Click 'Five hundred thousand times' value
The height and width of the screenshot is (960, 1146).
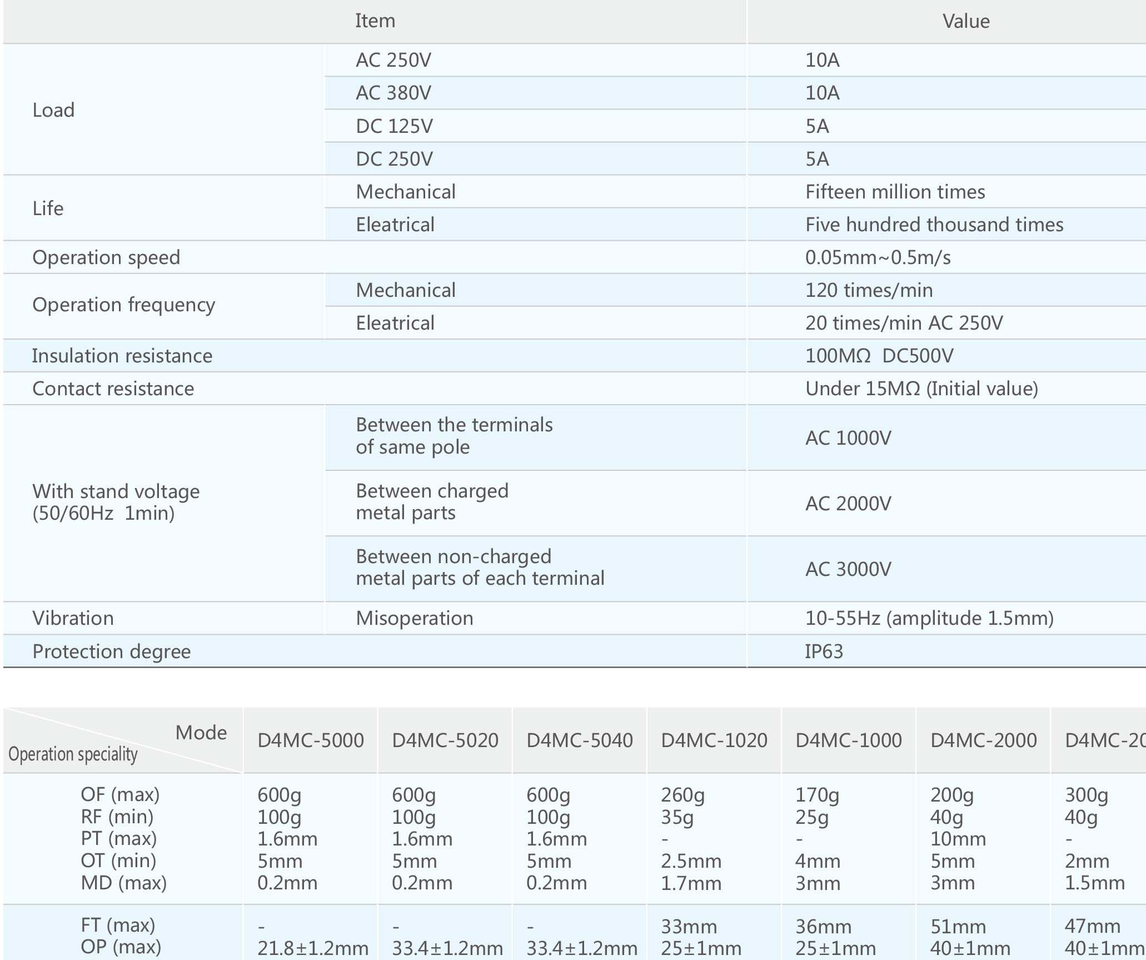934,225
